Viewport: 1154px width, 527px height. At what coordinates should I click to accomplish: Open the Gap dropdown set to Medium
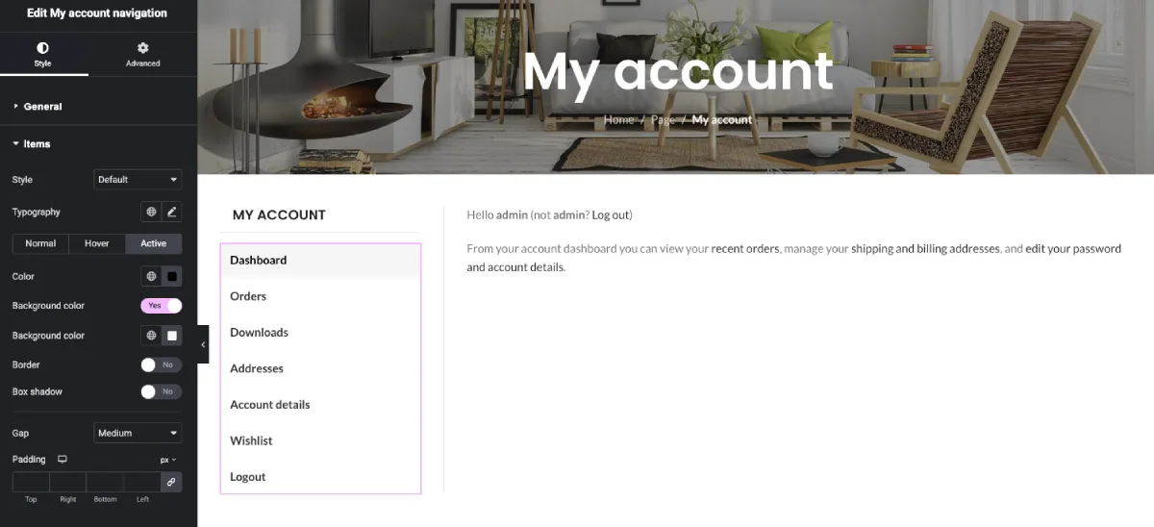pos(138,434)
